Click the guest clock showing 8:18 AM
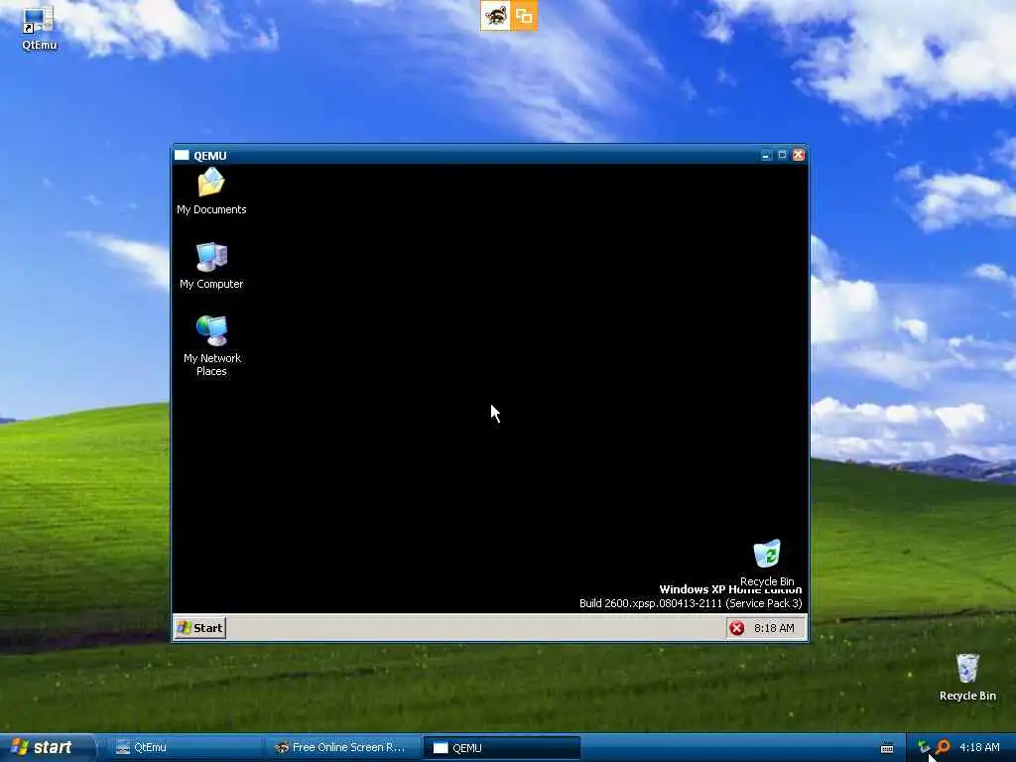Image resolution: width=1016 pixels, height=762 pixels. tap(774, 628)
